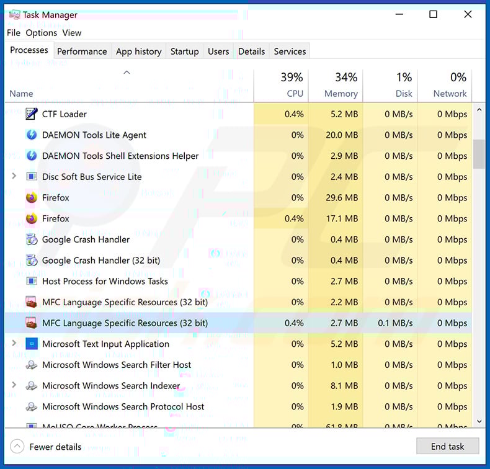Click the scrollbar down arrow

479,421
